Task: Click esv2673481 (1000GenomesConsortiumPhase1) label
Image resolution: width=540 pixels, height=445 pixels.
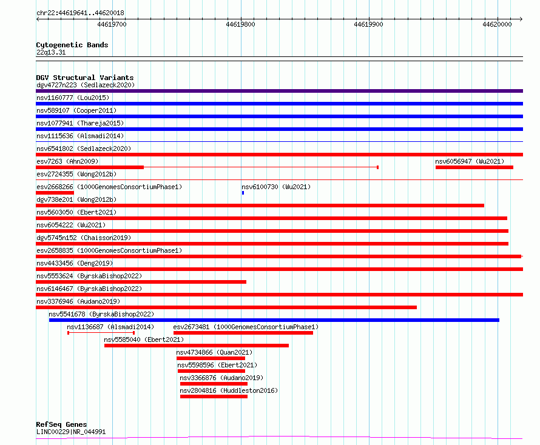Action: click(x=246, y=327)
